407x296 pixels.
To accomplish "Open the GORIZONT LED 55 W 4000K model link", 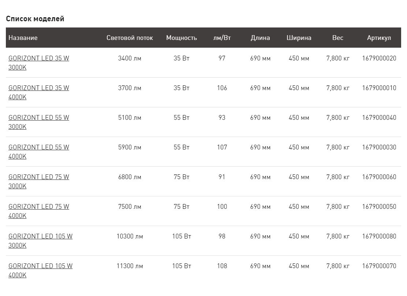I will pyautogui.click(x=39, y=152).
